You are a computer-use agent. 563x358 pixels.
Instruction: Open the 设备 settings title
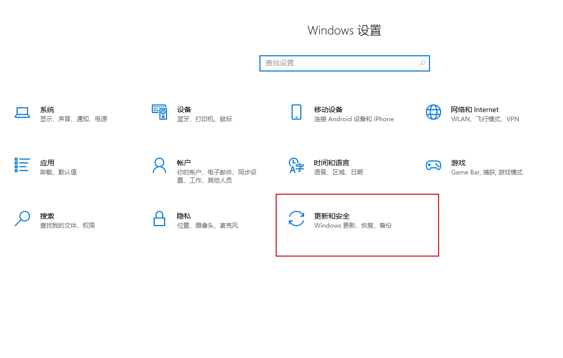[x=184, y=110]
